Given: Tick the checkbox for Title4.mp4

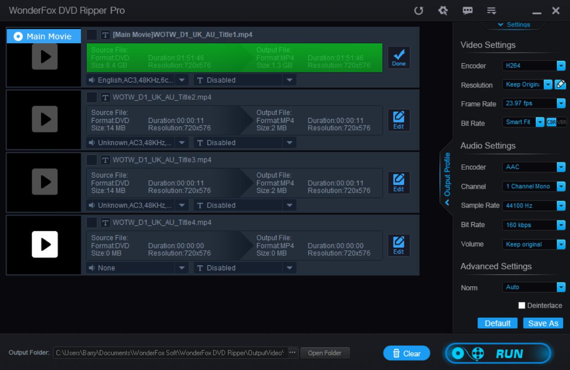Looking at the screenshot, I should tap(92, 222).
